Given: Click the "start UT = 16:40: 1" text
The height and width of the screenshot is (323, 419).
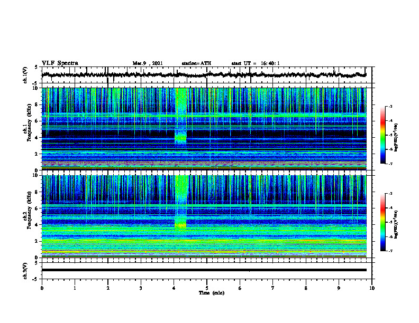Looking at the screenshot, I should tap(256, 63).
